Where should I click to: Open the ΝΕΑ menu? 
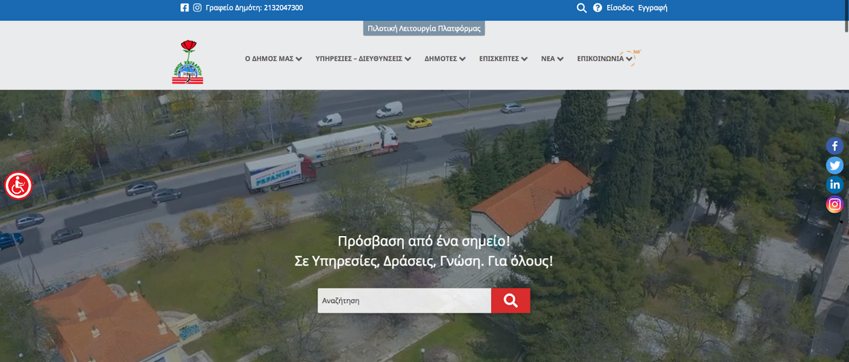[x=548, y=59]
